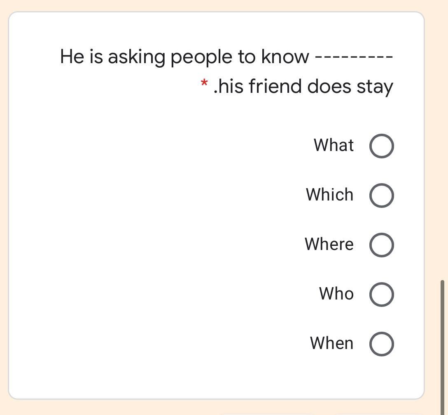Select the "Who" radio button
This screenshot has height=415, width=448.
coord(382,294)
